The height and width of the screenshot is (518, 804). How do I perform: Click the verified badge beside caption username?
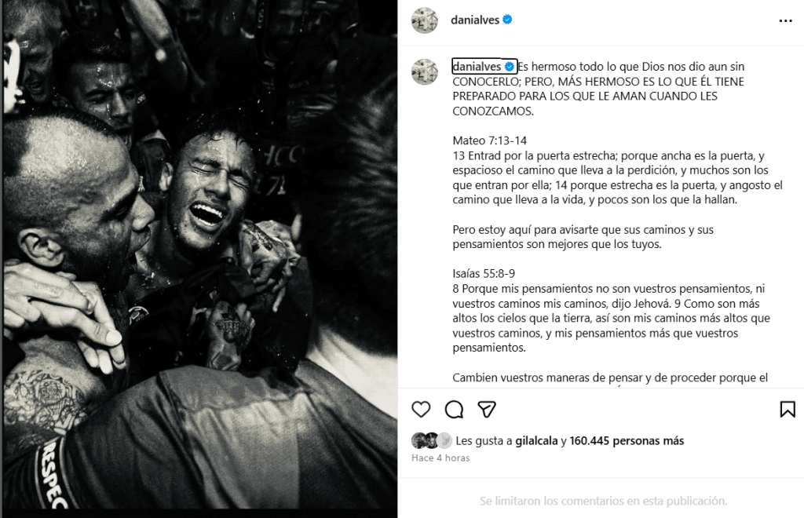click(509, 67)
